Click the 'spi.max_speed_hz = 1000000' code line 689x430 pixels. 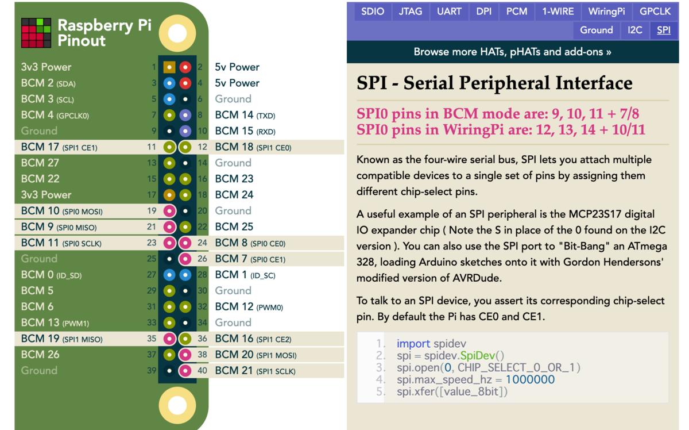(x=476, y=380)
